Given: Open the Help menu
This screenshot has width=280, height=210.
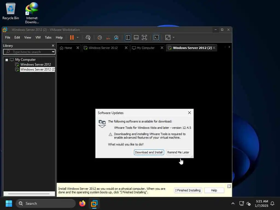Looking at the screenshot, I should [59, 37].
